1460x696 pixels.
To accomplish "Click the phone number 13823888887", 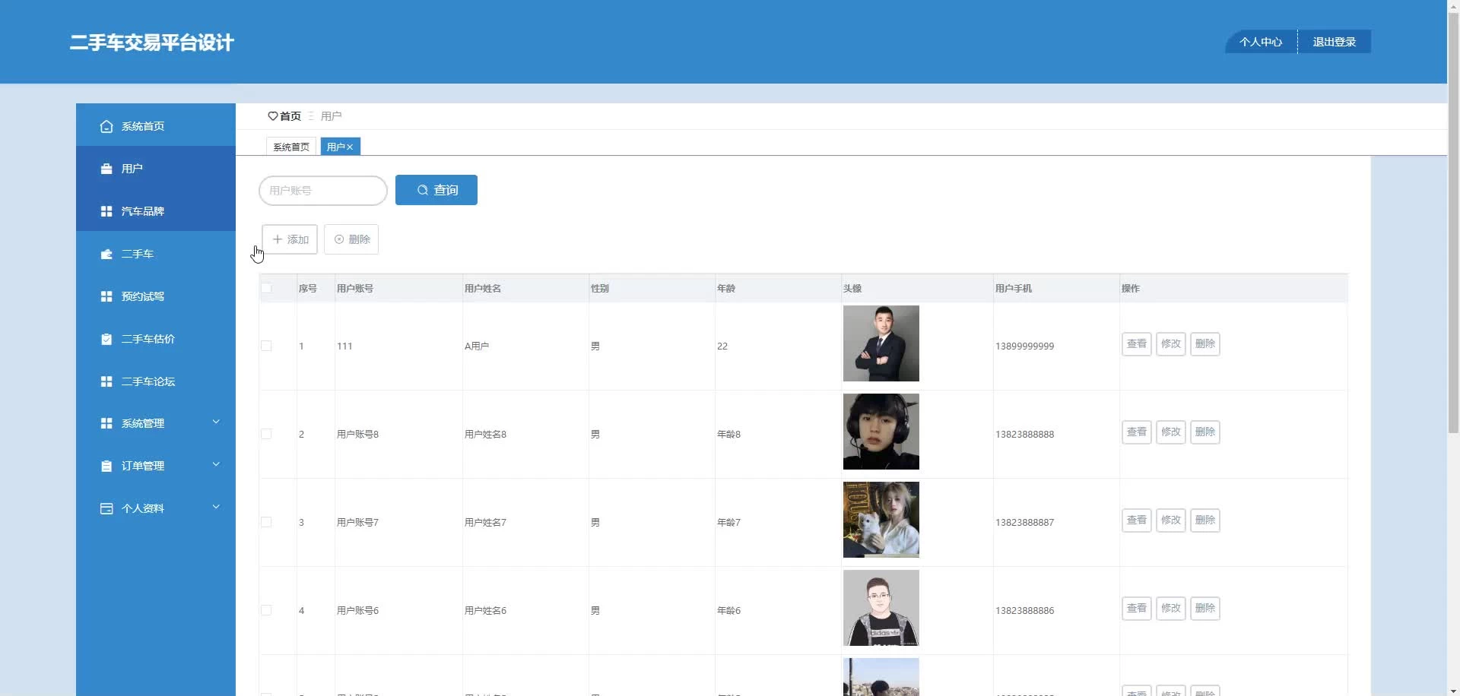I will click(x=1025, y=523).
